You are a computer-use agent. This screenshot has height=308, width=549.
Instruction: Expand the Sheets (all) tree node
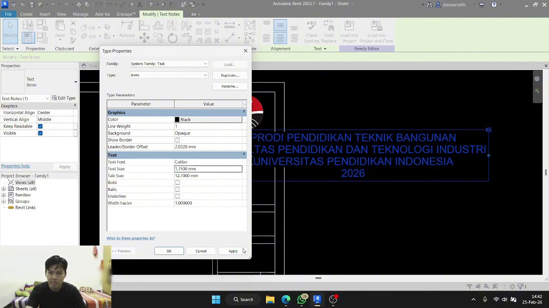4,189
